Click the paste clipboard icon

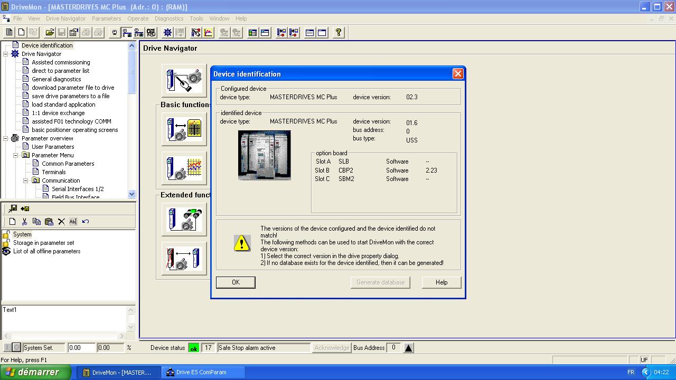[x=49, y=222]
